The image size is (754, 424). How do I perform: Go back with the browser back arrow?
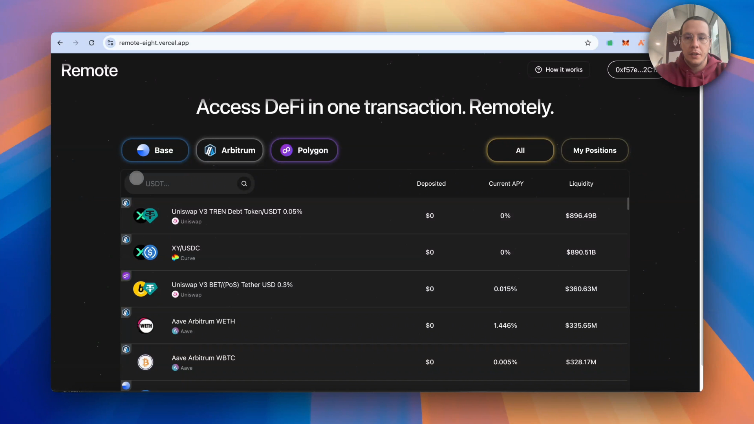pyautogui.click(x=60, y=43)
